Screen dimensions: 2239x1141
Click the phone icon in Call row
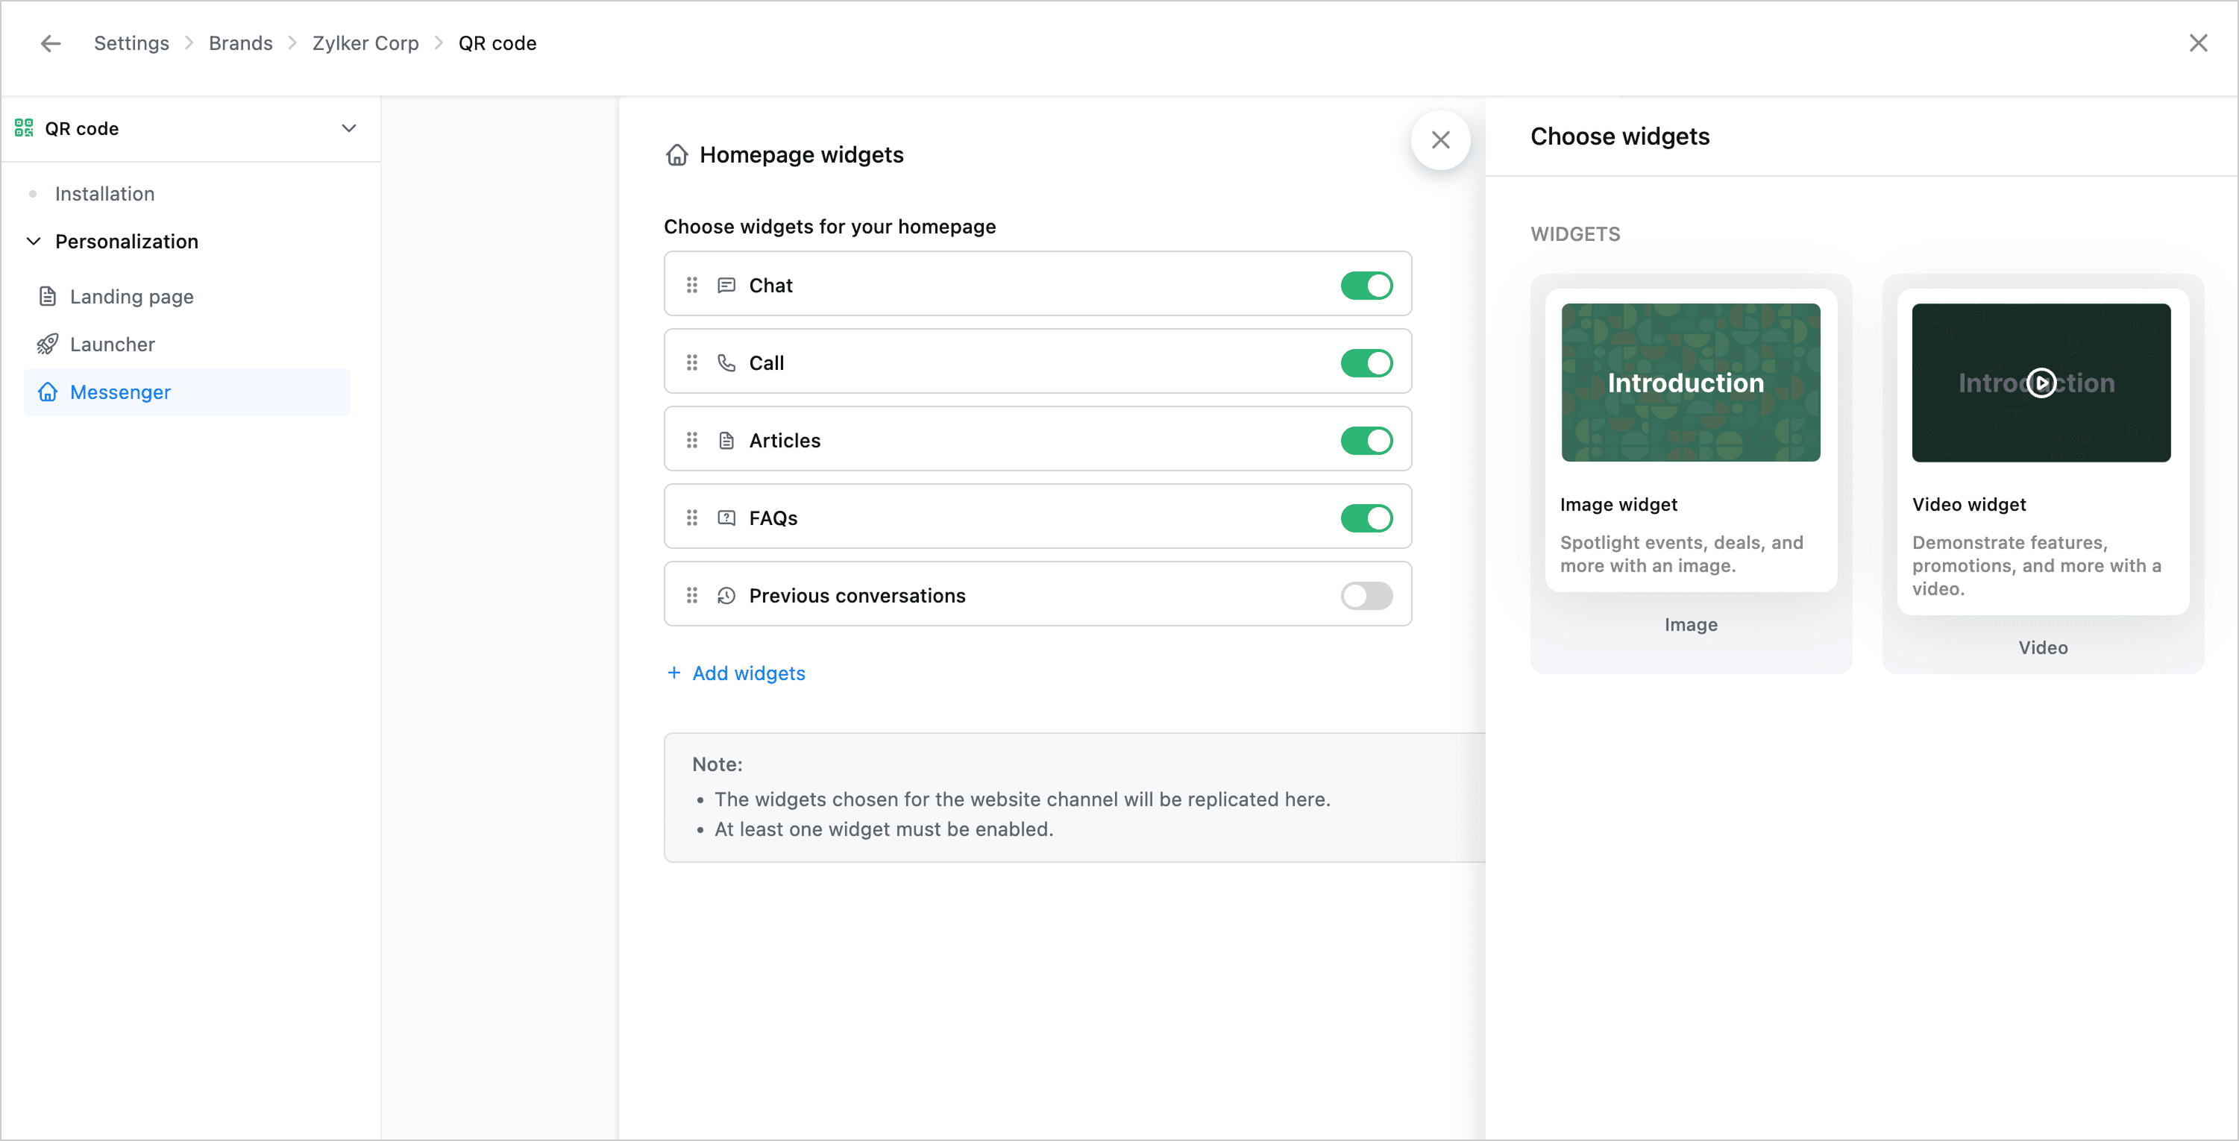point(726,362)
